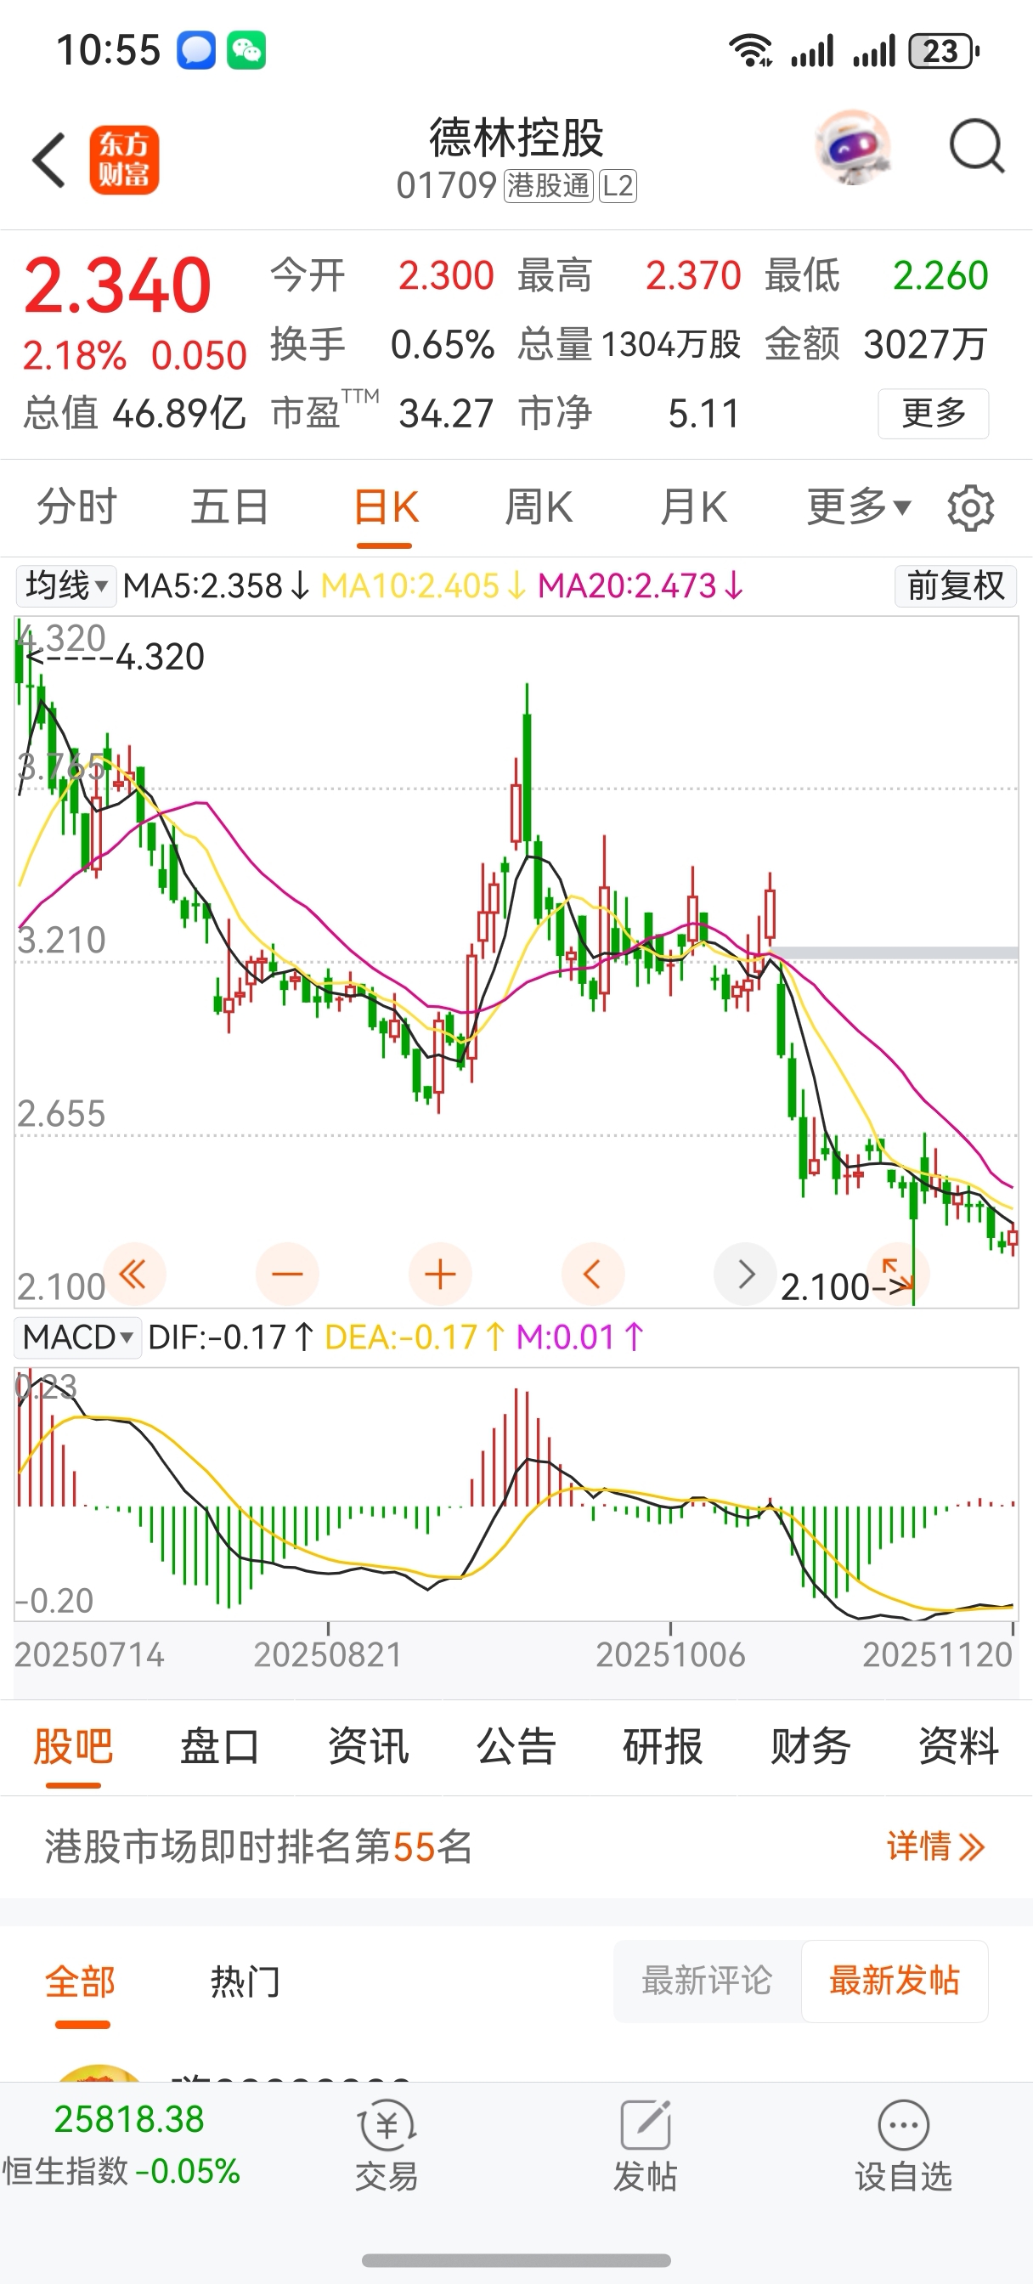Open the 资讯 tab
The width and height of the screenshot is (1033, 2284).
pyautogui.click(x=368, y=1747)
